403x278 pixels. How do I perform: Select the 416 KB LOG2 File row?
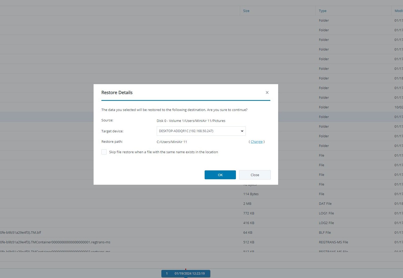pyautogui.click(x=248, y=223)
